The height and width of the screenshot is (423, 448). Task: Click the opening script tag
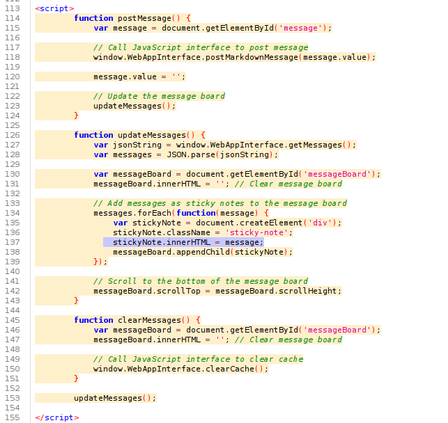pos(54,8)
